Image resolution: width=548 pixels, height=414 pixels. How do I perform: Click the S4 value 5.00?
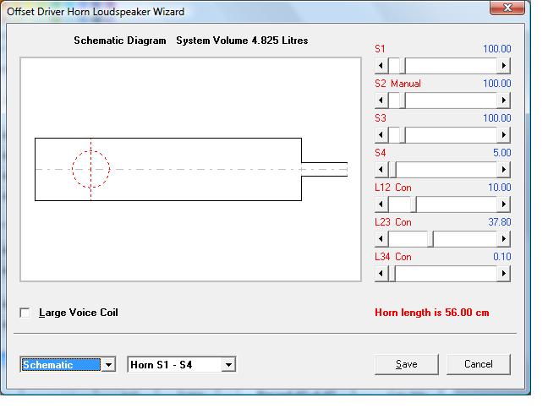(x=501, y=153)
